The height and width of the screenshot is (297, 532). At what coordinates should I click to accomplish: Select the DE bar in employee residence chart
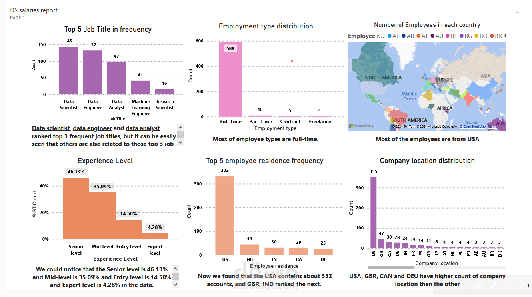click(x=323, y=252)
